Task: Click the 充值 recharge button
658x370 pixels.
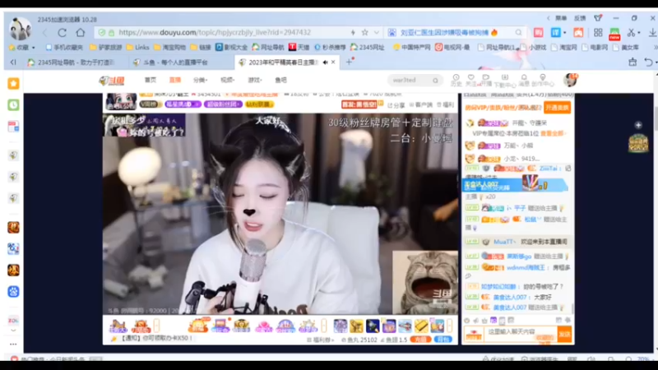Action: (420, 340)
